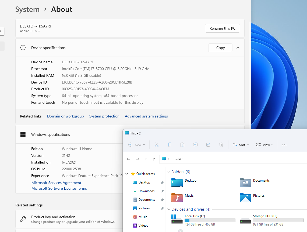Select Music in Quick access sidebar
Screen dimensions: 307x232
[143, 217]
